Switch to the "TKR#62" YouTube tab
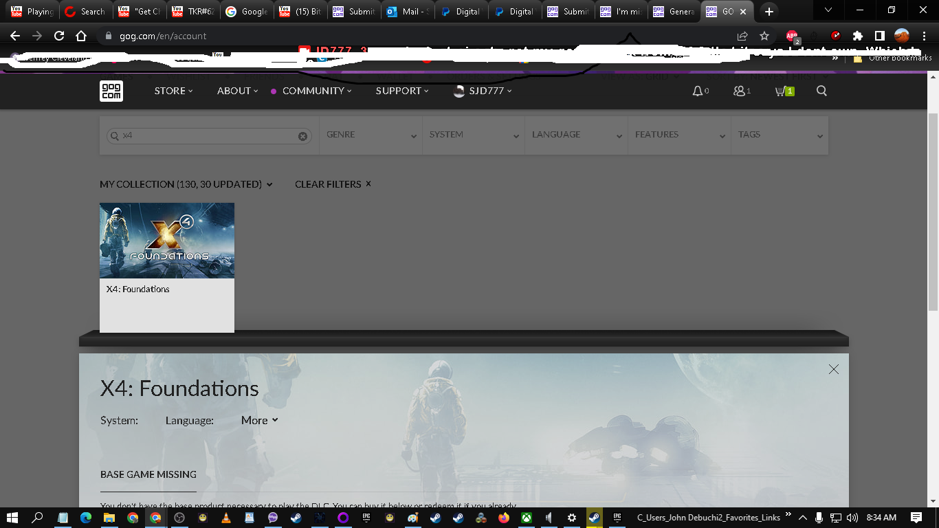The height and width of the screenshot is (528, 939). [x=194, y=12]
